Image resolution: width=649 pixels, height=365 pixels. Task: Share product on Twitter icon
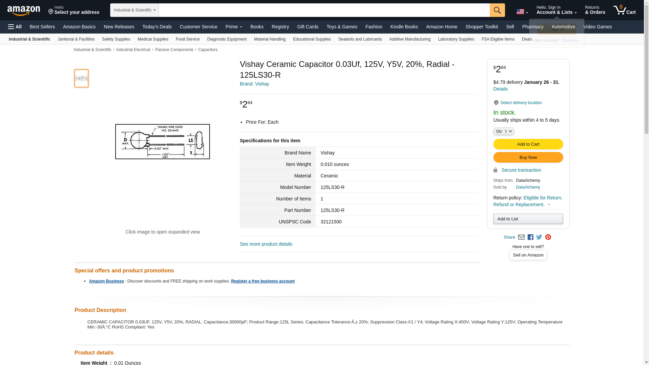539,237
